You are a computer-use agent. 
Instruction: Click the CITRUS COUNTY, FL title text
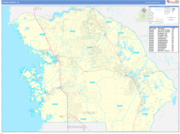pyautogui.click(x=10, y=2)
